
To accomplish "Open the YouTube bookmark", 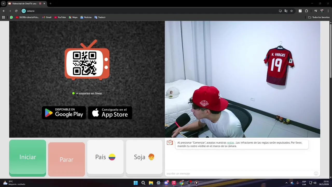I will (60, 17).
